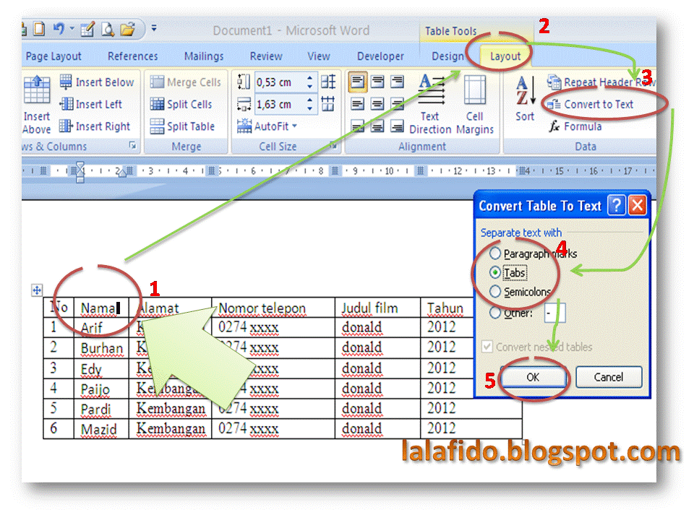
Task: Click Cancel in Convert Table dialog
Action: tap(609, 377)
